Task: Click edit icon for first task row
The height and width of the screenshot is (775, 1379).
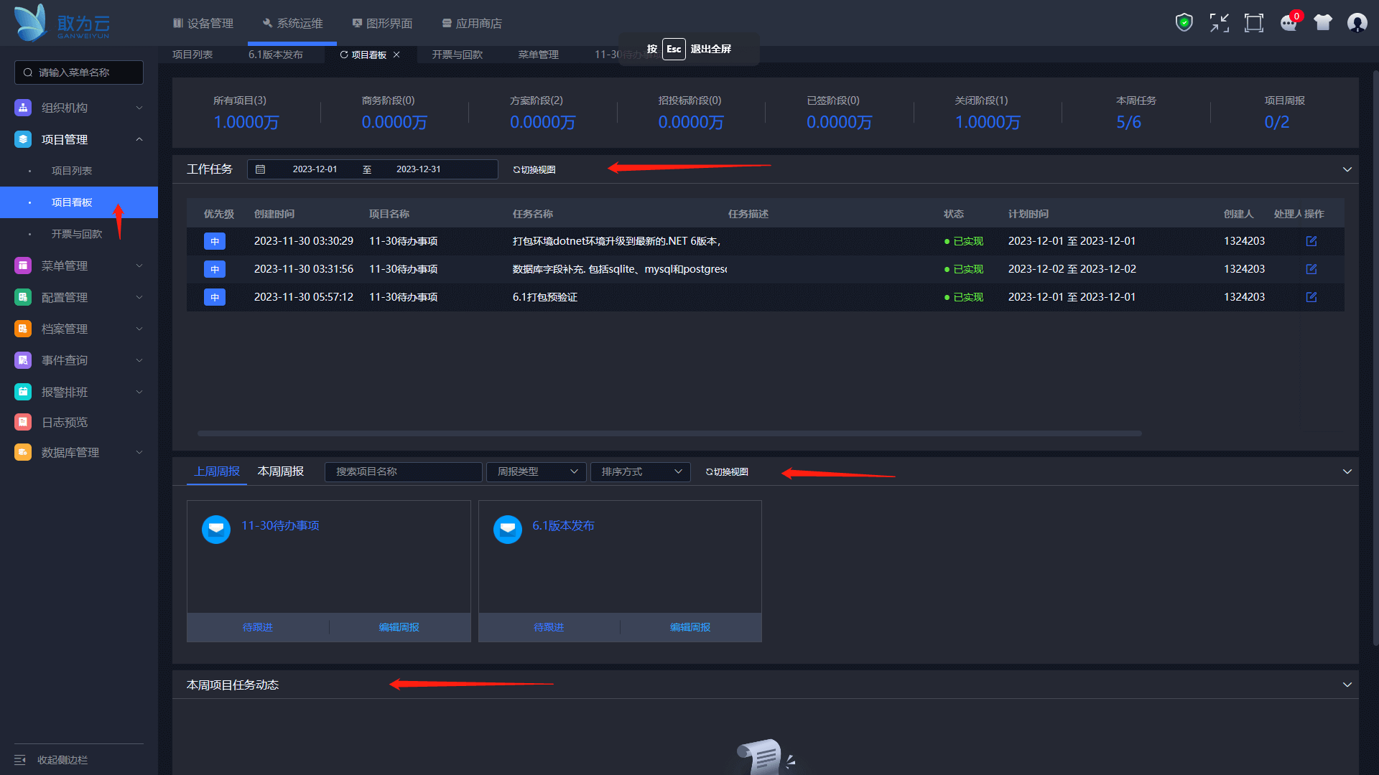Action: click(1311, 241)
